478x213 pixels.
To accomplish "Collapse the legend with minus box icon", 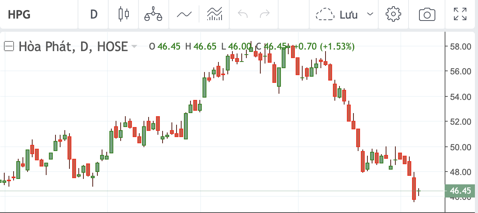I will [9, 47].
